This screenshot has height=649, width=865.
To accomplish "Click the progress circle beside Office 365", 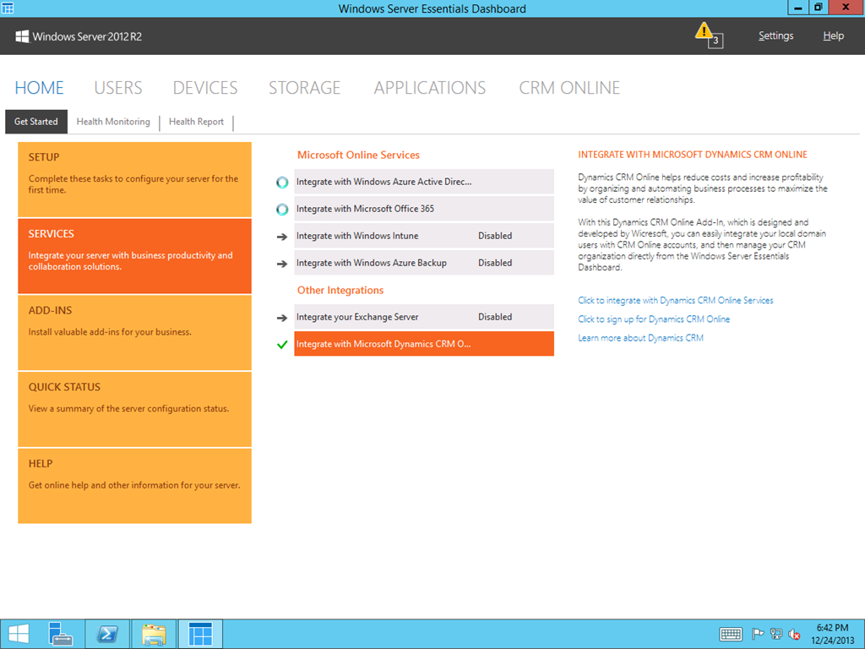I will 282,210.
